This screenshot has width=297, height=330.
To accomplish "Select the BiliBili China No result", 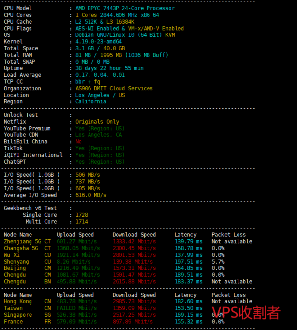I will point(78,141).
